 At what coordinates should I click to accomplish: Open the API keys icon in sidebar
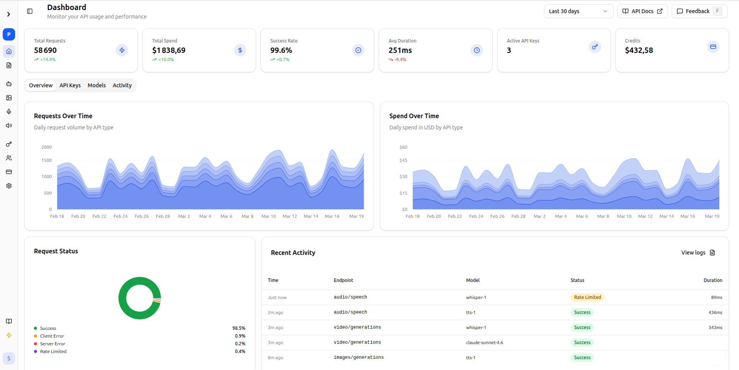coord(8,144)
